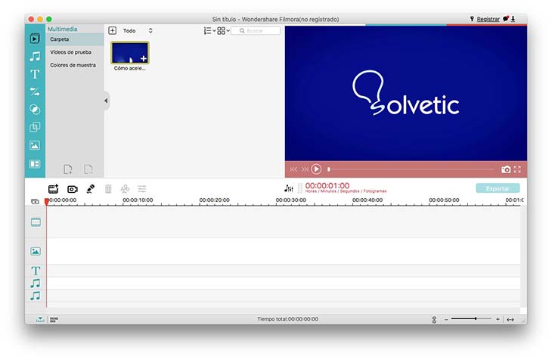This screenshot has height=360, width=552.
Task: Open the Music library icon in sidebar
Action: [x=35, y=57]
